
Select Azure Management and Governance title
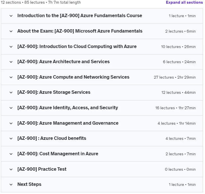pos(68,123)
